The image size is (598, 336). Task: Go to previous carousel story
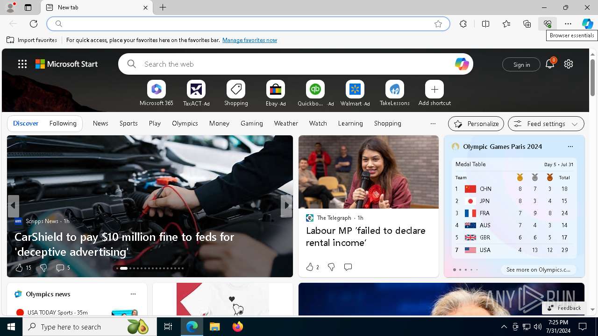pyautogui.click(x=13, y=205)
